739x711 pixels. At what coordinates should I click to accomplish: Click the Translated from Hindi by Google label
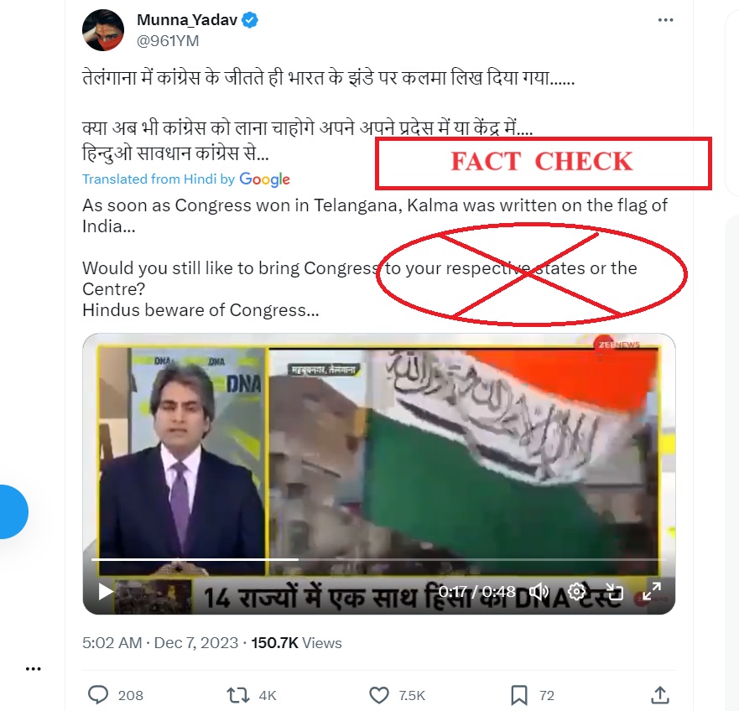click(185, 179)
